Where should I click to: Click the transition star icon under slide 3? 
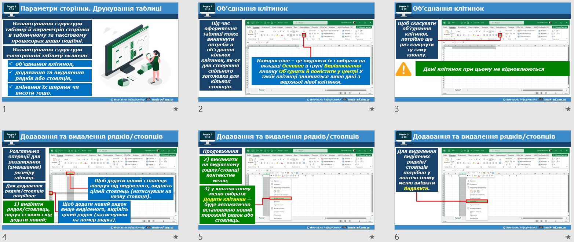[x=568, y=109]
